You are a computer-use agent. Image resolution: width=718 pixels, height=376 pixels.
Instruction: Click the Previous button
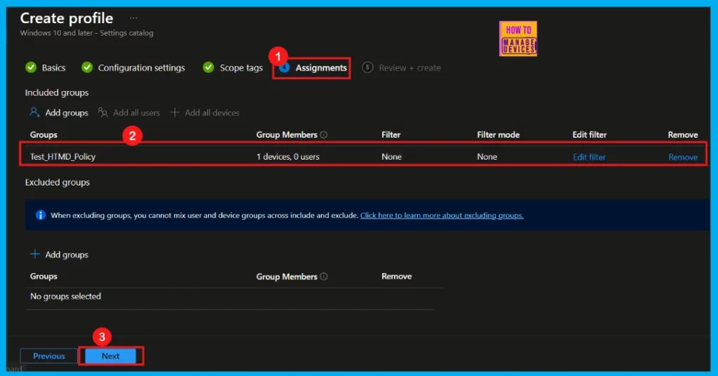coord(49,356)
